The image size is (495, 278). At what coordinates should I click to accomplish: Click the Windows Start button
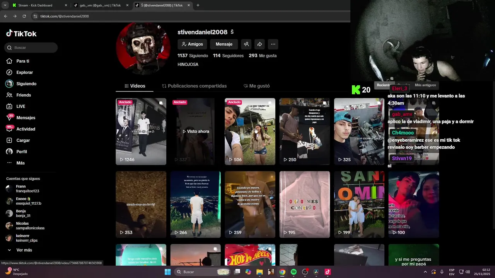pyautogui.click(x=167, y=272)
